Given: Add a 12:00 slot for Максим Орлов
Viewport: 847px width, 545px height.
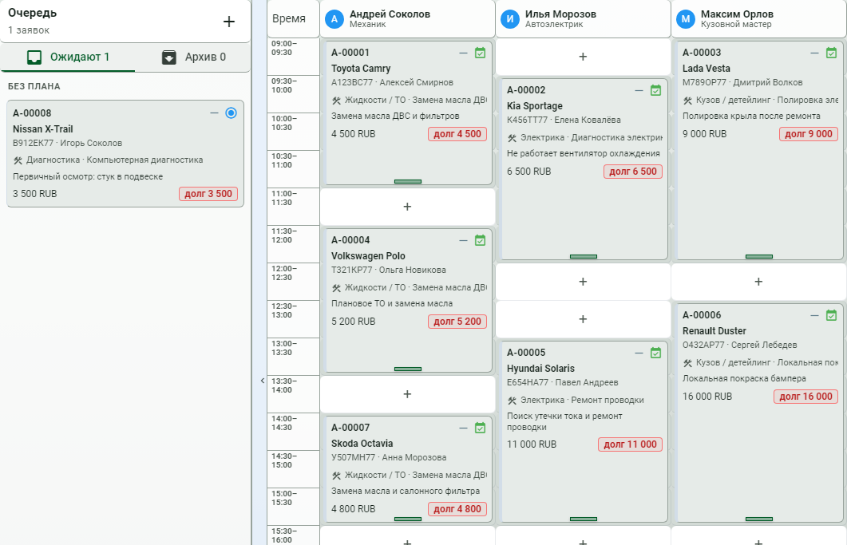Looking at the screenshot, I should point(758,282).
